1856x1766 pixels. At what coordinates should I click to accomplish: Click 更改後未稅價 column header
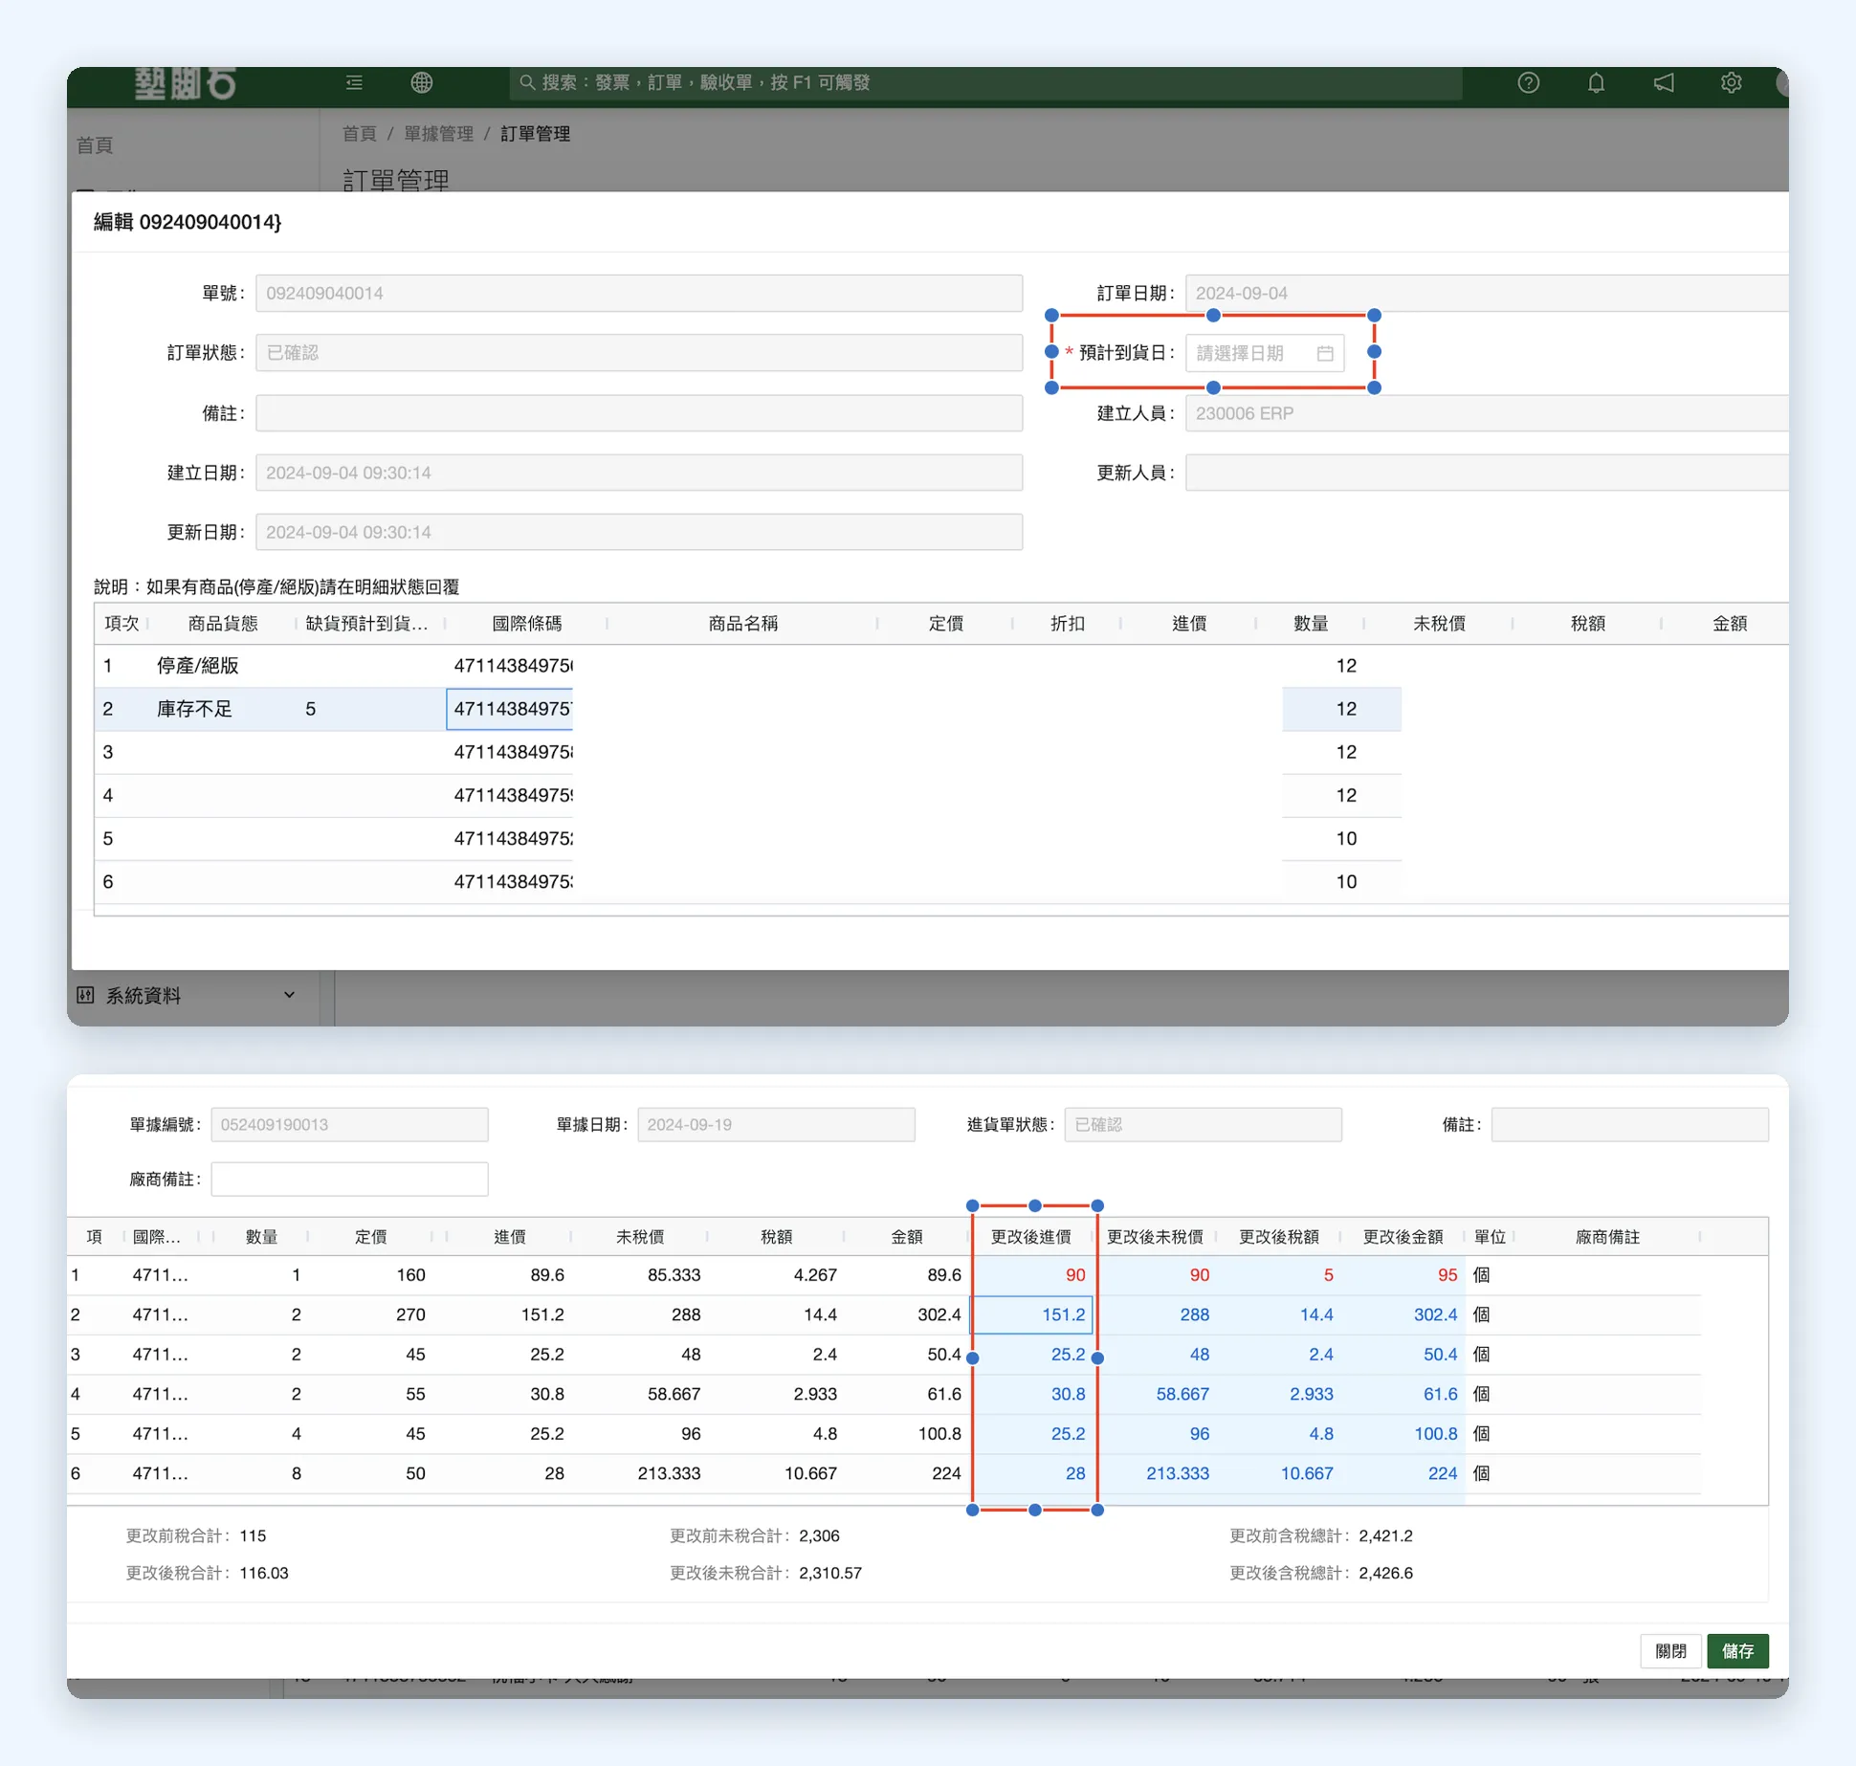coord(1155,1237)
